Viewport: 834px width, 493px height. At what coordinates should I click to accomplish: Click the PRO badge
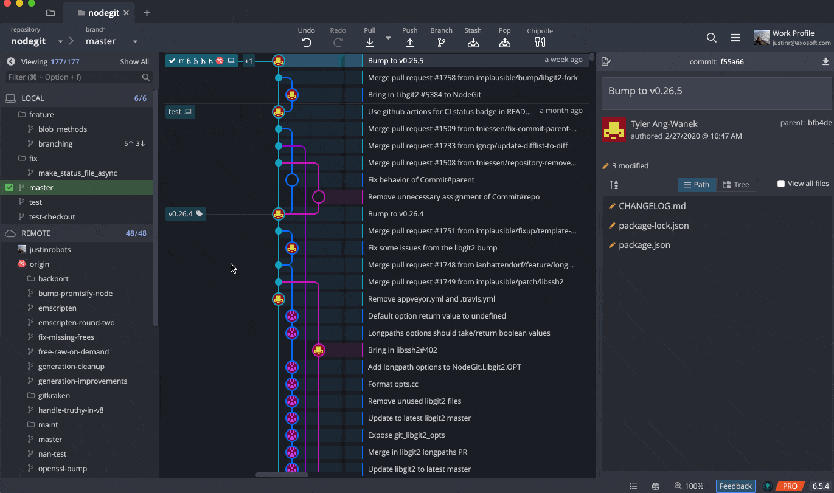point(790,486)
